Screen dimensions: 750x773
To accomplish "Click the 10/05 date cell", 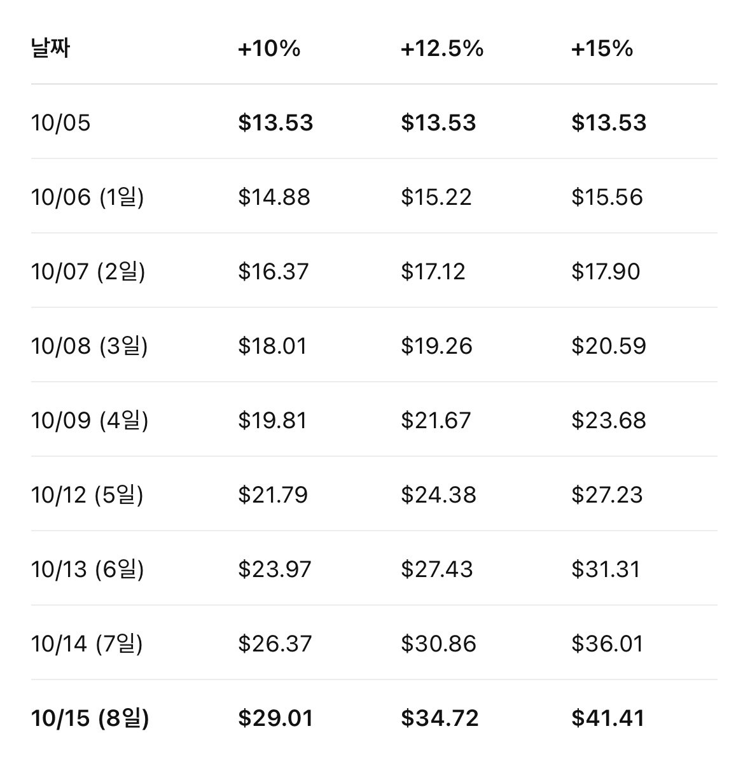I will click(61, 123).
